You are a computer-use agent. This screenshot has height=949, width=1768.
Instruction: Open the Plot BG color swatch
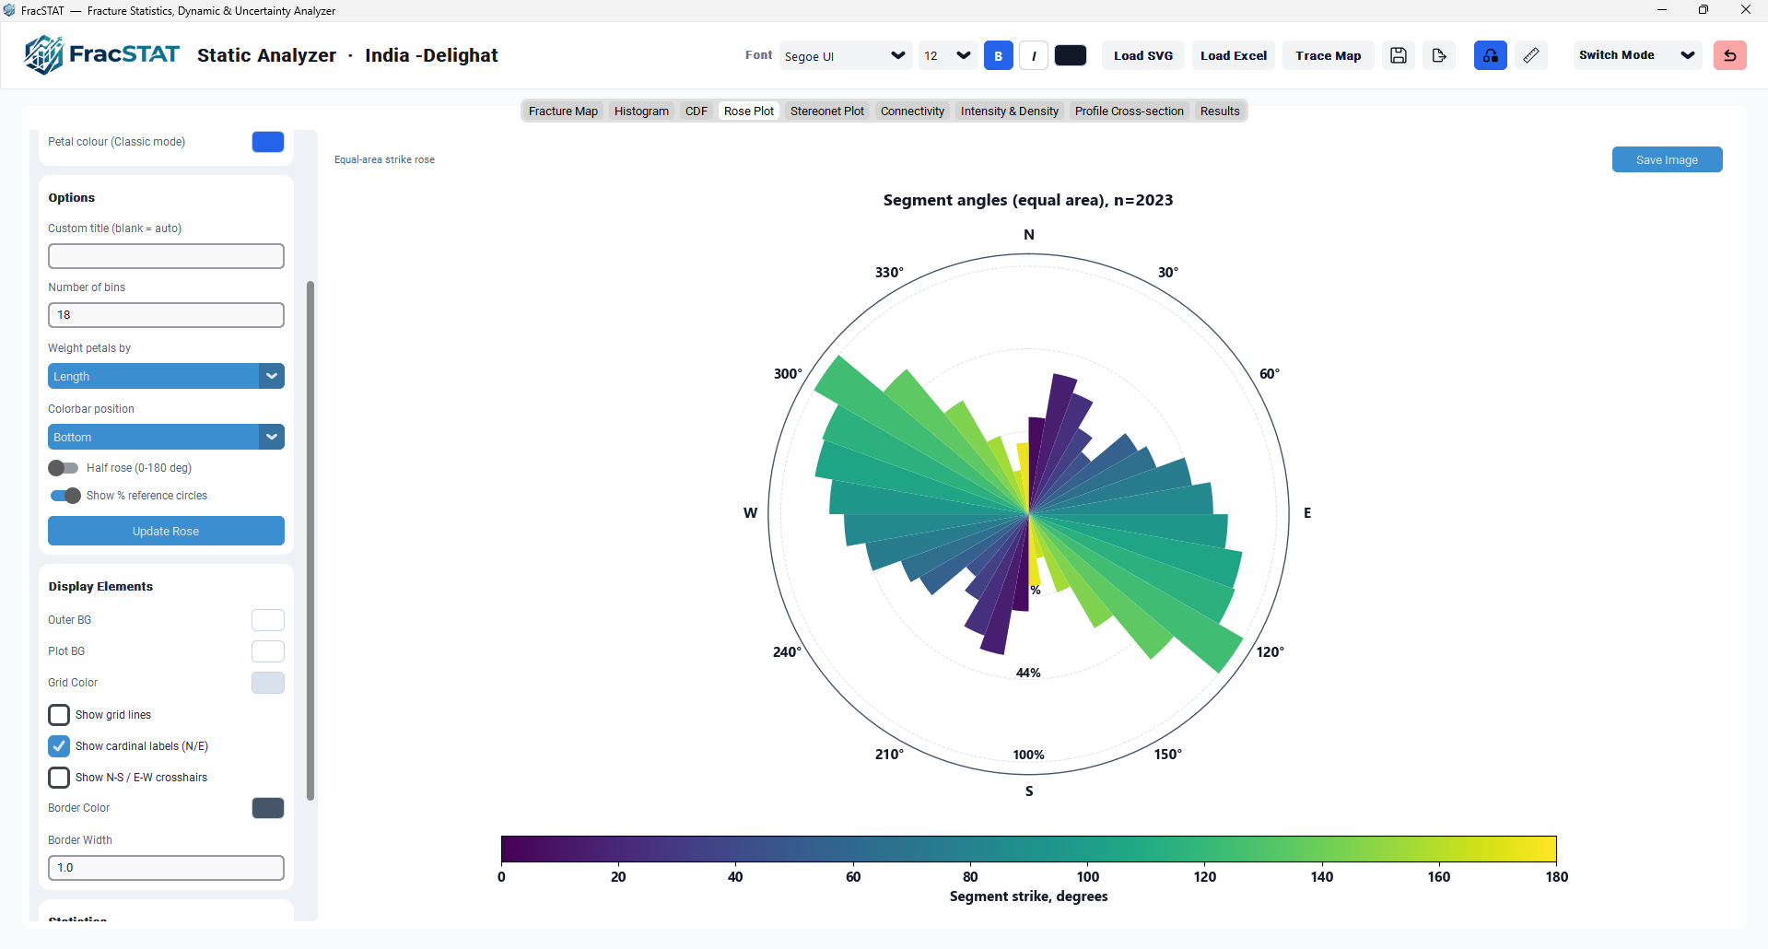coord(268,651)
